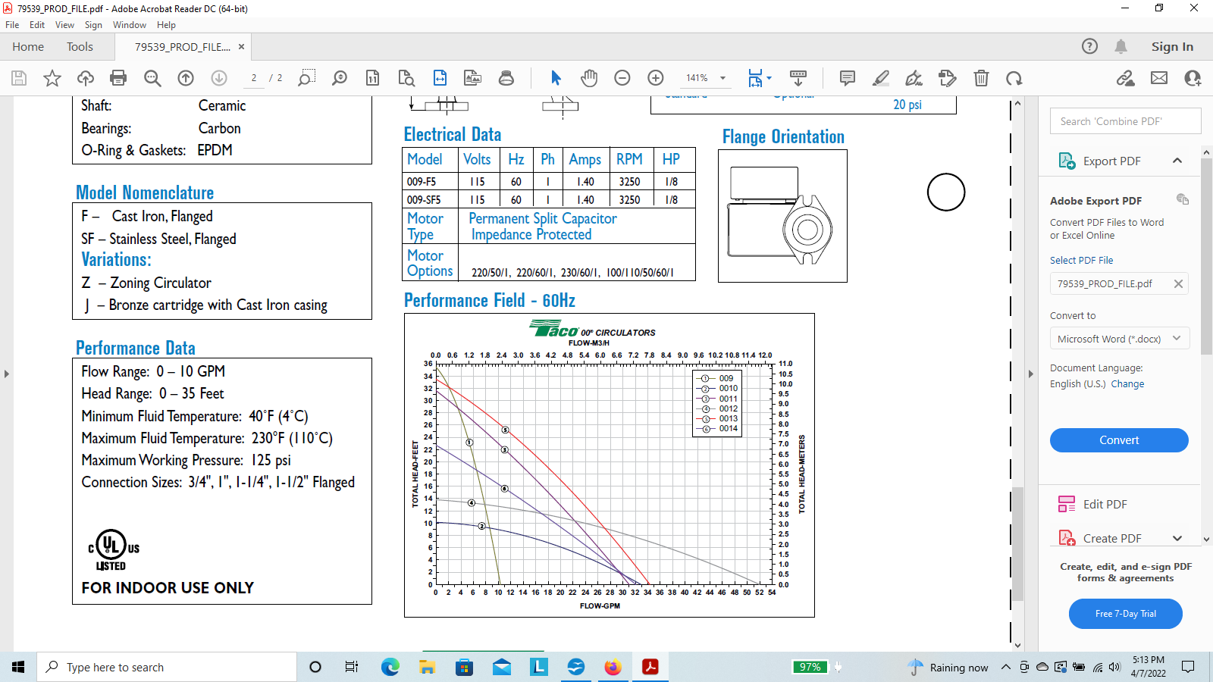Send file by email envelope icon

pyautogui.click(x=1159, y=78)
